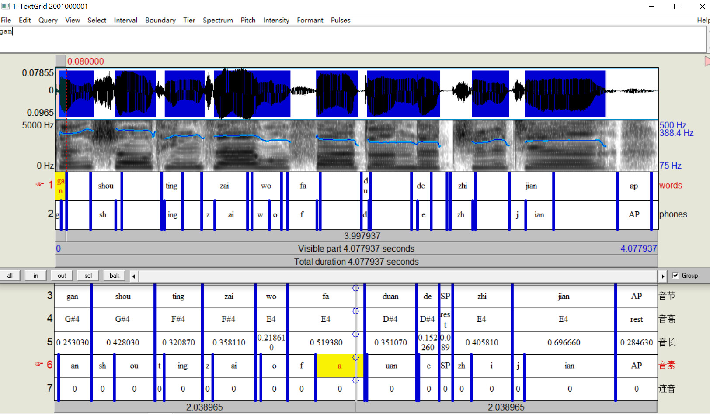This screenshot has width=710, height=414.
Task: Select the 'phones' tier label
Action: pyautogui.click(x=673, y=214)
